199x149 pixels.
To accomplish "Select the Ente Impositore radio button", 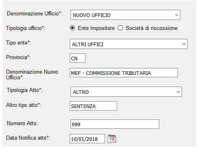I will pos(73,28).
